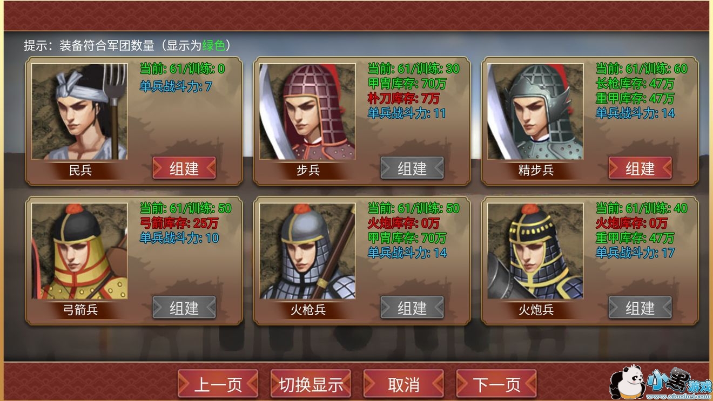713x401 pixels.
Task: Select the 火枪兵 musketeer portrait
Action: point(307,251)
